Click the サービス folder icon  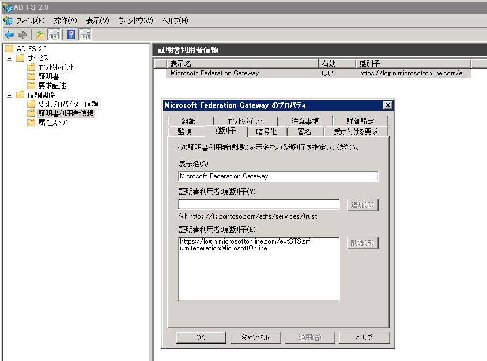pyautogui.click(x=20, y=58)
